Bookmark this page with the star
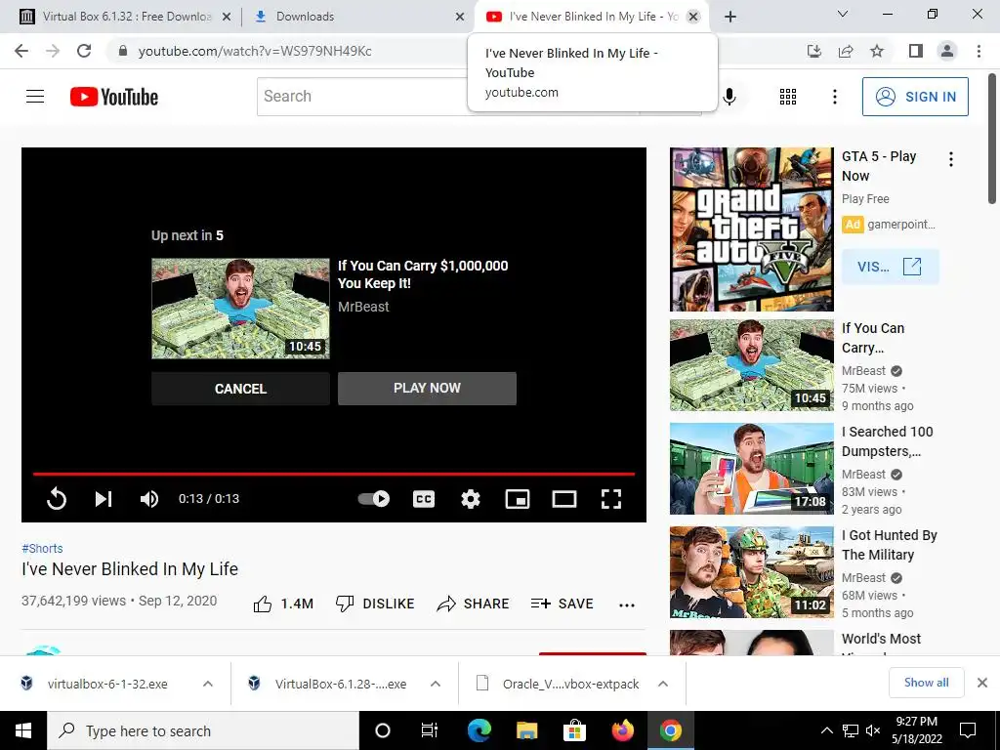The width and height of the screenshot is (1000, 750). point(878,51)
